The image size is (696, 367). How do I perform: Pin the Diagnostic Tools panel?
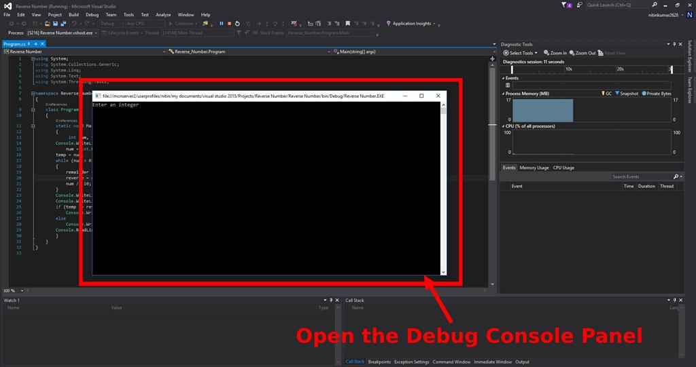[x=674, y=44]
